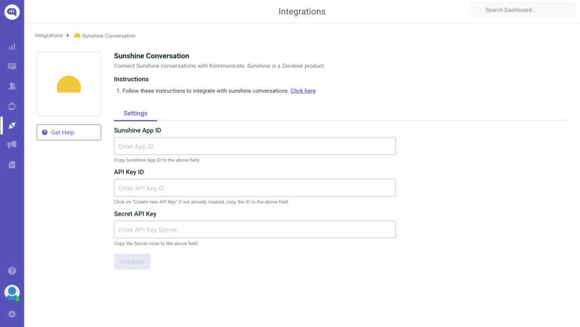The image size is (580, 327).
Task: Open the user profile avatar
Action: 12,292
